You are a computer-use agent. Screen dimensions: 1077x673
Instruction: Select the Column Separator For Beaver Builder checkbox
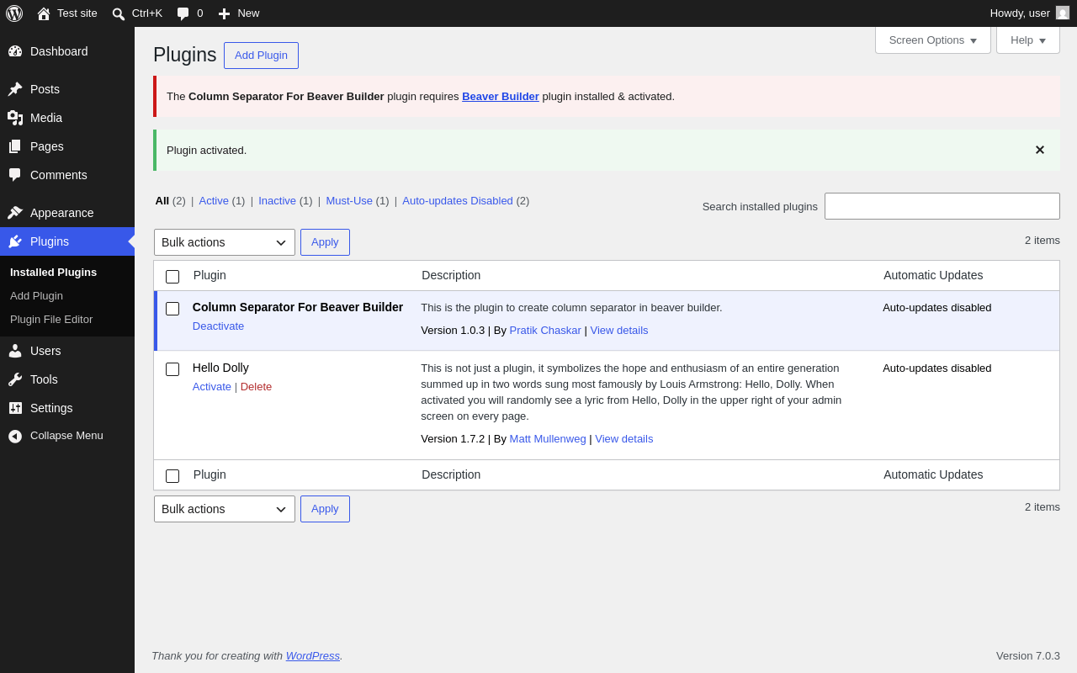coord(172,308)
